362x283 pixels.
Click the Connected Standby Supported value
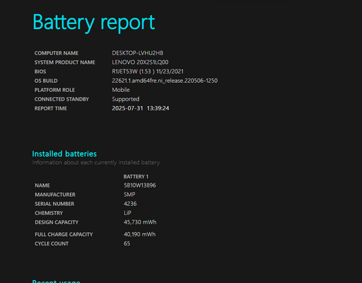(126, 99)
